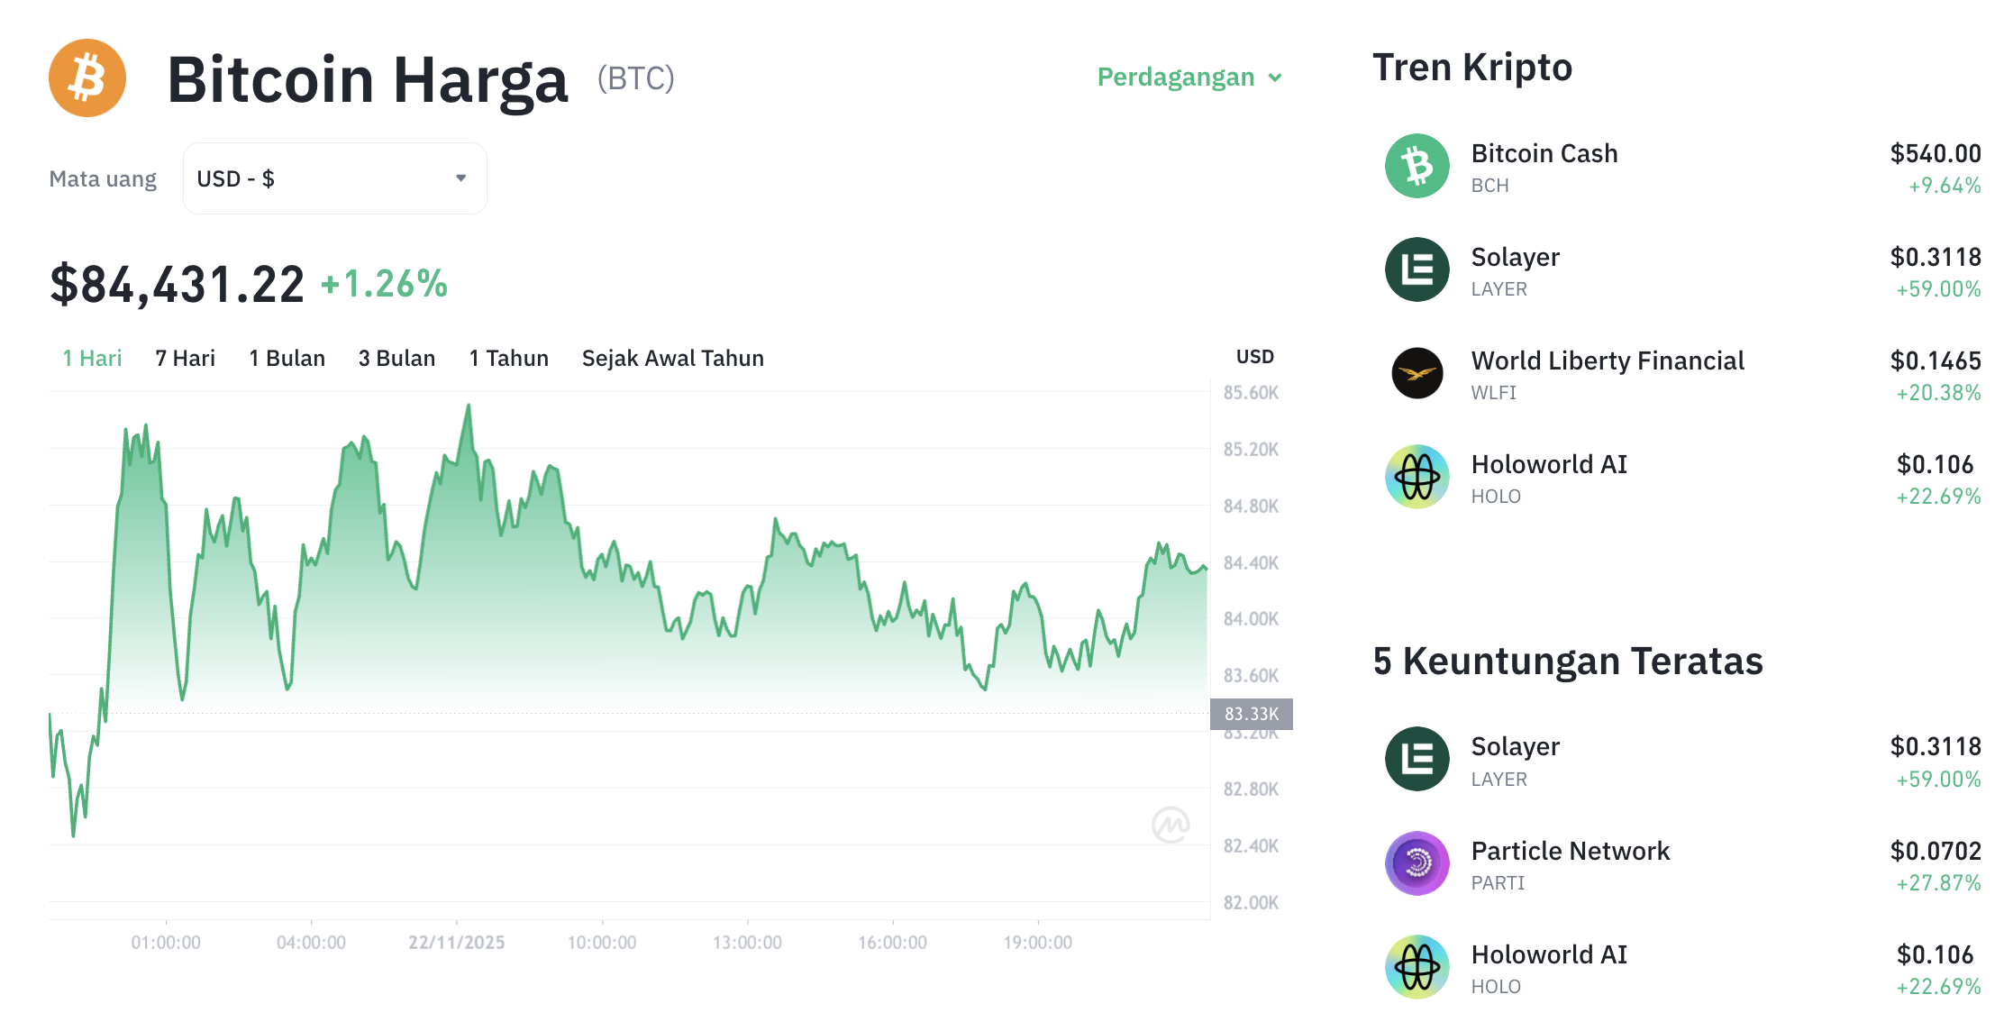The height and width of the screenshot is (1022, 1995).
Task: Switch to the 7 Hari tab
Action: (x=184, y=358)
